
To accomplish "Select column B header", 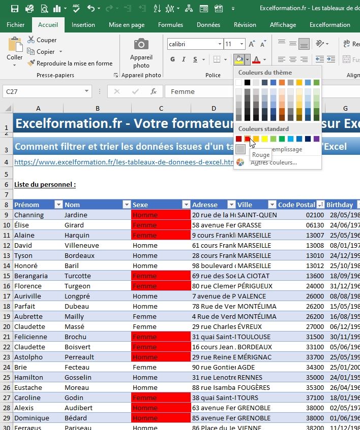I will click(x=98, y=108).
